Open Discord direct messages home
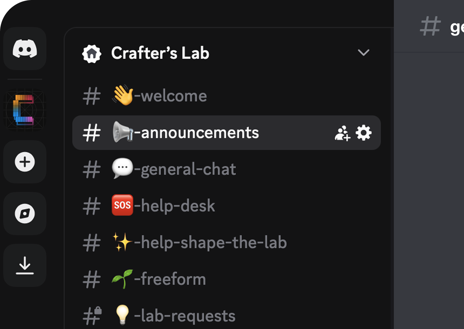The height and width of the screenshot is (329, 464). point(25,49)
